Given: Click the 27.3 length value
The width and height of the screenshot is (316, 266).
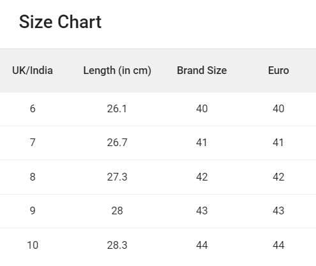Looking at the screenshot, I should (x=117, y=177).
